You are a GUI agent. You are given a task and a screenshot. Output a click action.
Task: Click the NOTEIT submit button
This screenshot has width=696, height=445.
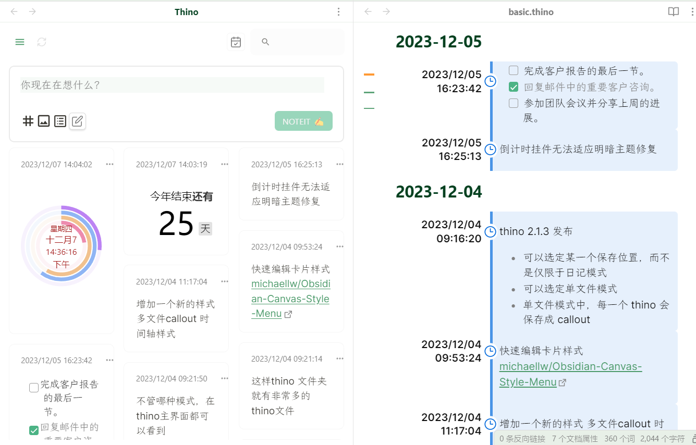(x=303, y=121)
